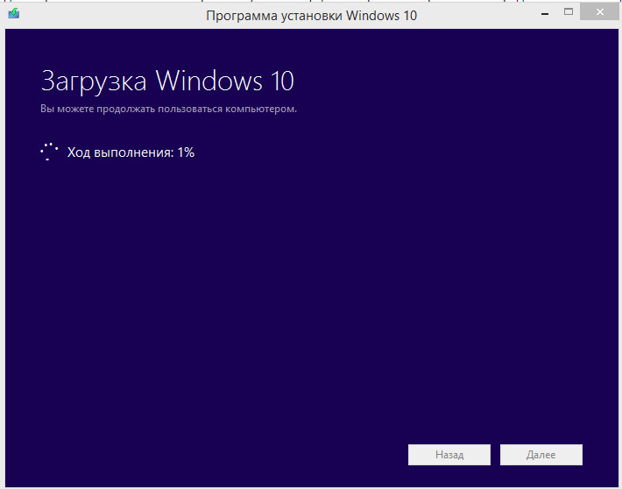Close the Windows 10 setup window
This screenshot has height=489, width=622.
click(600, 12)
